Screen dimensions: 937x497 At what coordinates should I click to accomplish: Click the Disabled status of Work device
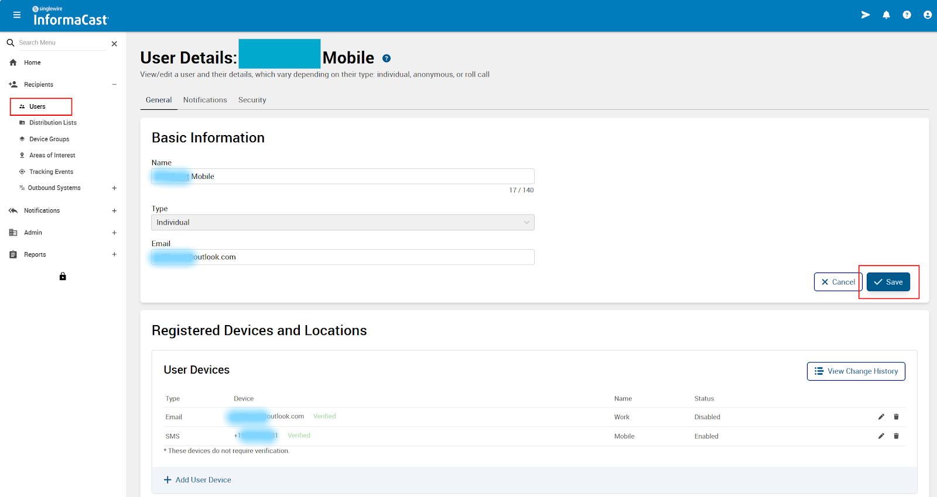pos(707,417)
